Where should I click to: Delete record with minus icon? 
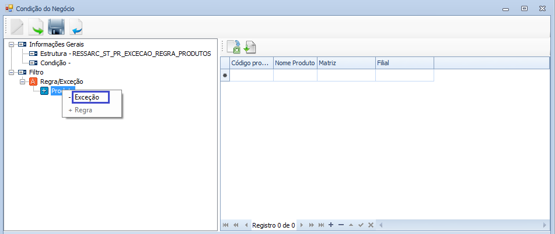click(x=341, y=225)
